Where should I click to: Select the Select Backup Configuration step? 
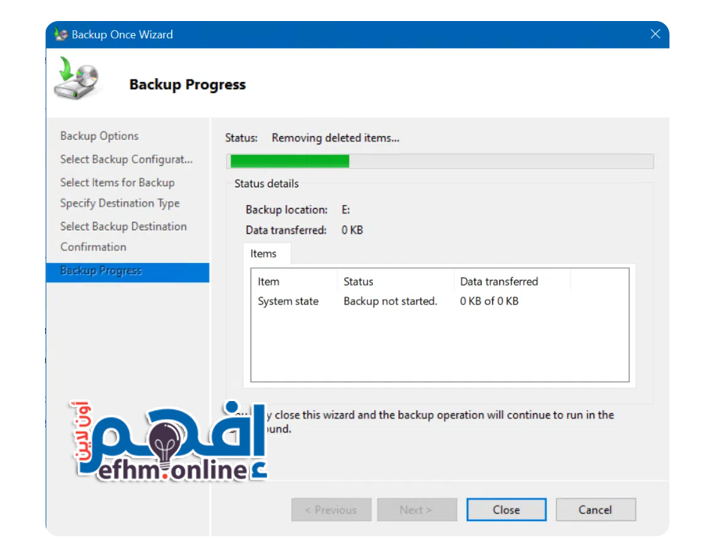tap(126, 159)
